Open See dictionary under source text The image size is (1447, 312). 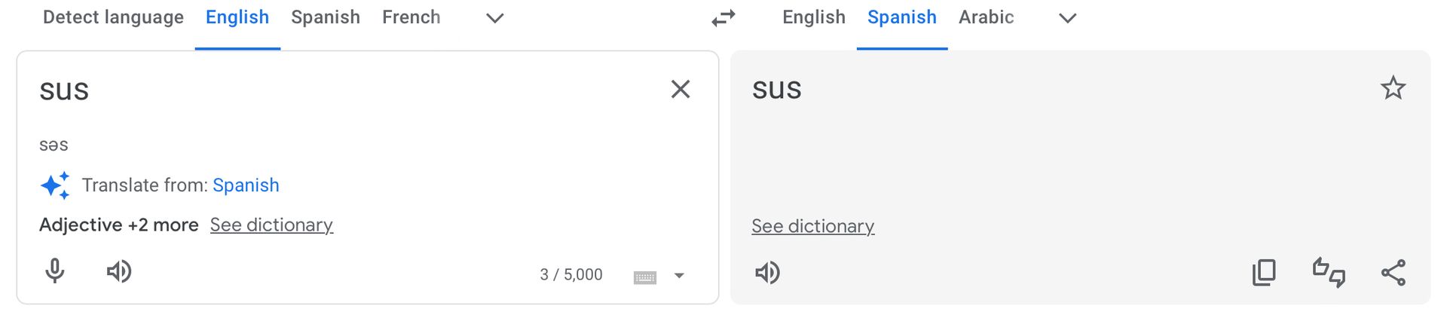(271, 225)
